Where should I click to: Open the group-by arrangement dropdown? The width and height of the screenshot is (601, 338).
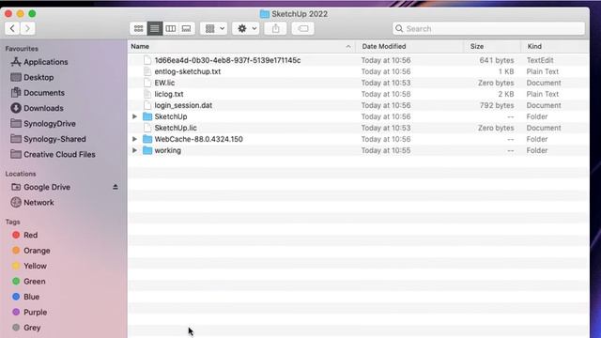point(214,28)
